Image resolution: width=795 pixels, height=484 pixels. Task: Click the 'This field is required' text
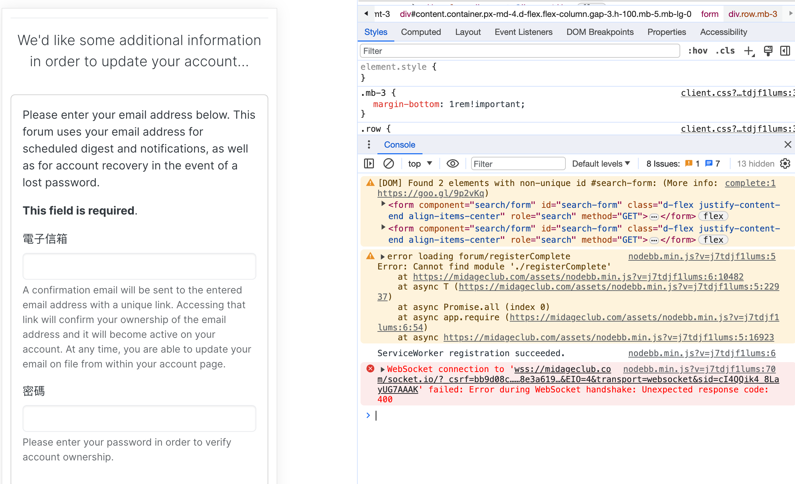(x=79, y=211)
